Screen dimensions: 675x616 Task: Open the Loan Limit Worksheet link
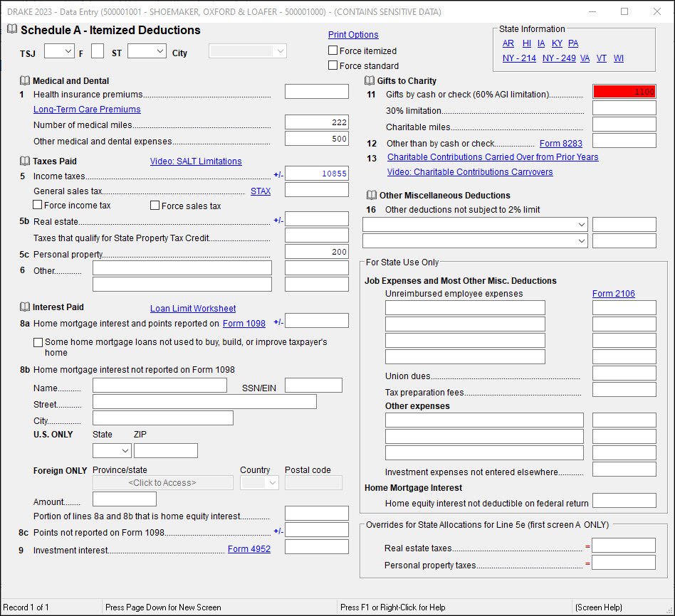click(x=193, y=309)
